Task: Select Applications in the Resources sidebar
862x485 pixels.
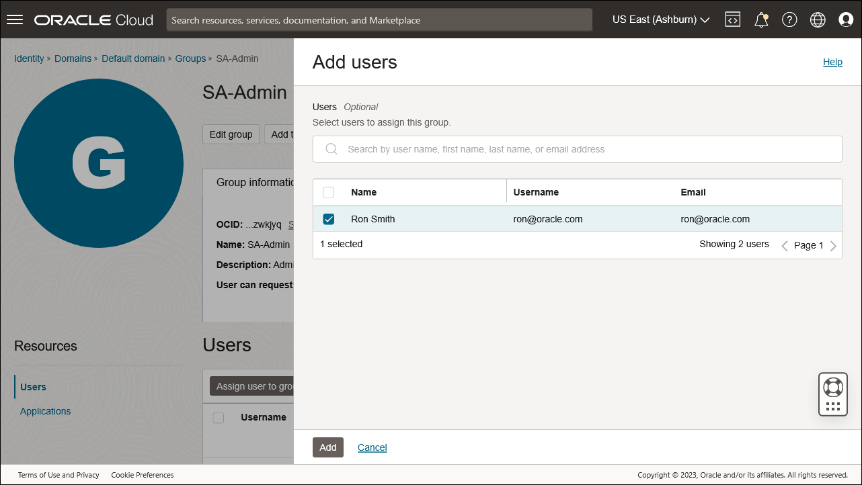Action: coord(45,410)
